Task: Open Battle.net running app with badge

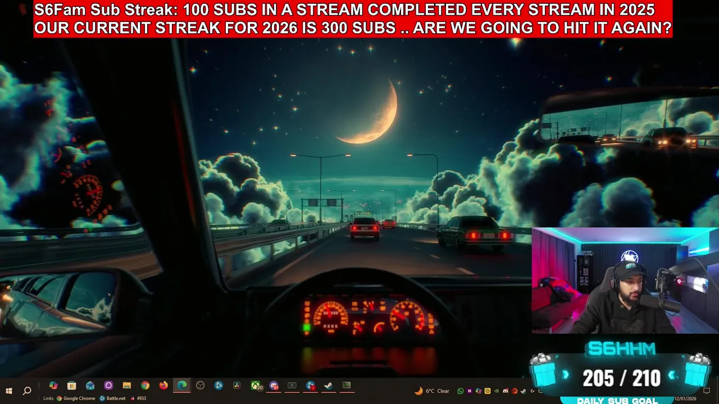Action: pos(311,386)
